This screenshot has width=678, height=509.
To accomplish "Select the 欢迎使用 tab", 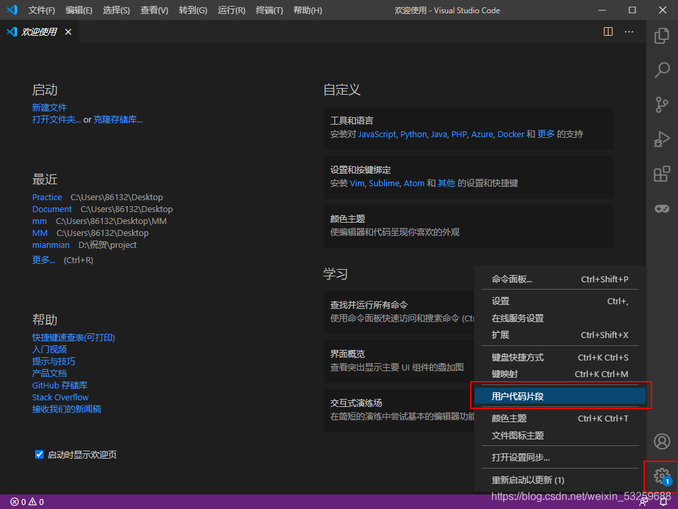I will tap(39, 32).
